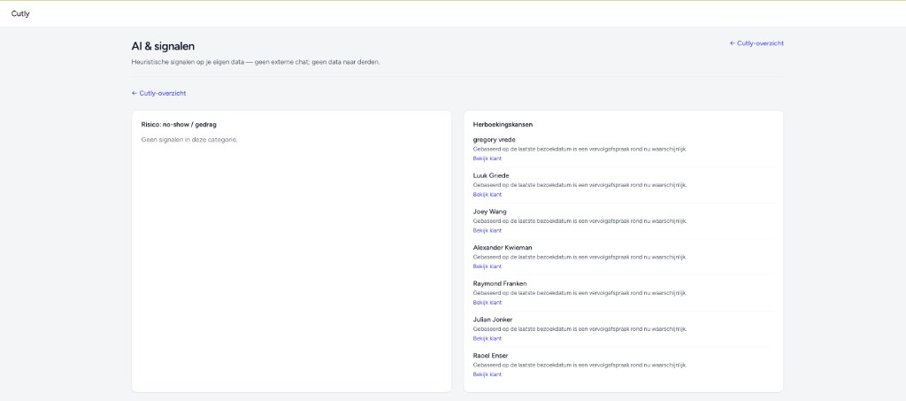906x401 pixels.
Task: Open Bekijk klant for Julian Jonker
Action: (488, 338)
